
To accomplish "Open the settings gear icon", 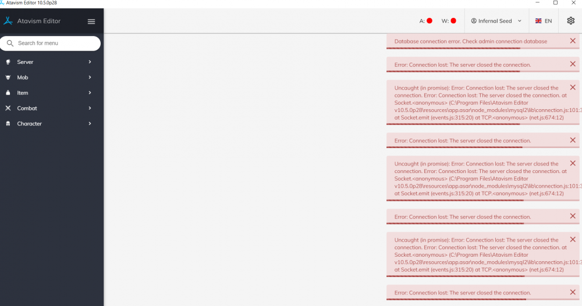I will coord(570,21).
